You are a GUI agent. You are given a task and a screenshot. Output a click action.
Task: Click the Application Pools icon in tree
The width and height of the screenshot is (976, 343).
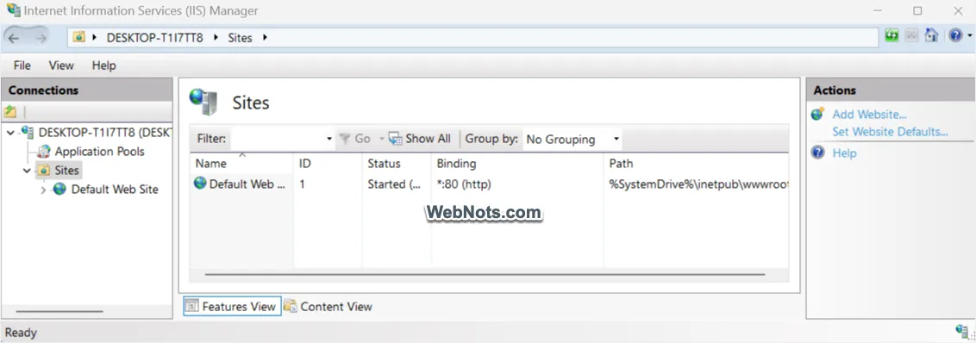(44, 152)
